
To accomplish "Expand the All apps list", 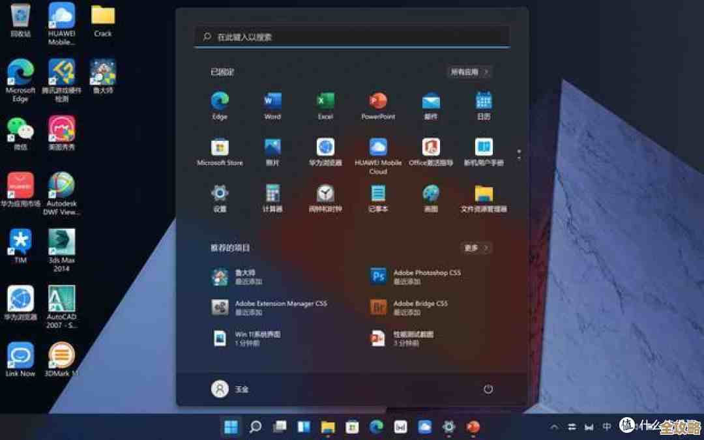I will [469, 72].
